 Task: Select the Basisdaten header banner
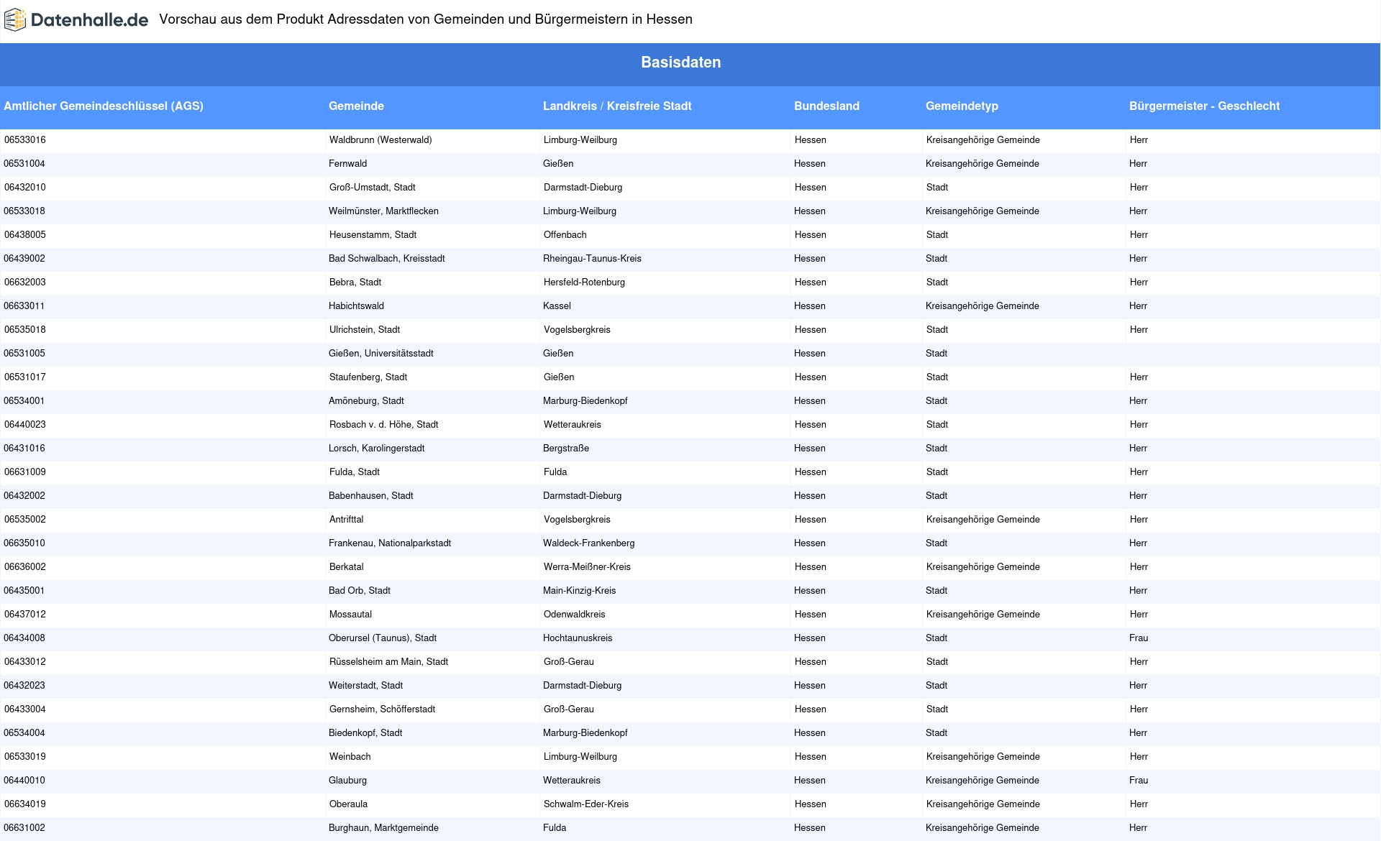point(690,65)
